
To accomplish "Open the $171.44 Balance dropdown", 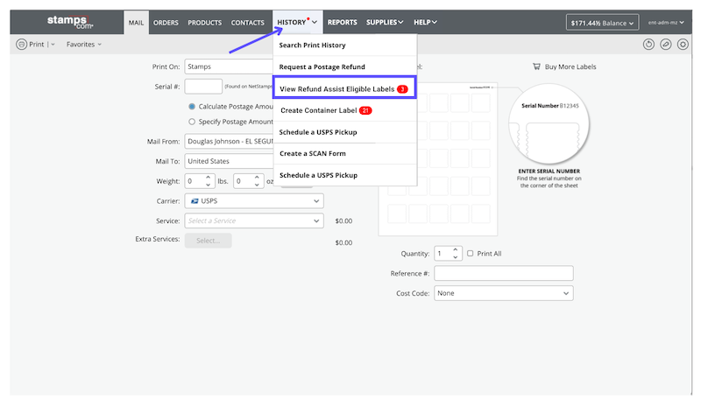I will (602, 23).
